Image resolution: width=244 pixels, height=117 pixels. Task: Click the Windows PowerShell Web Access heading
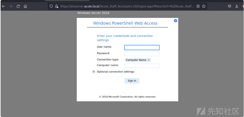click(x=125, y=23)
